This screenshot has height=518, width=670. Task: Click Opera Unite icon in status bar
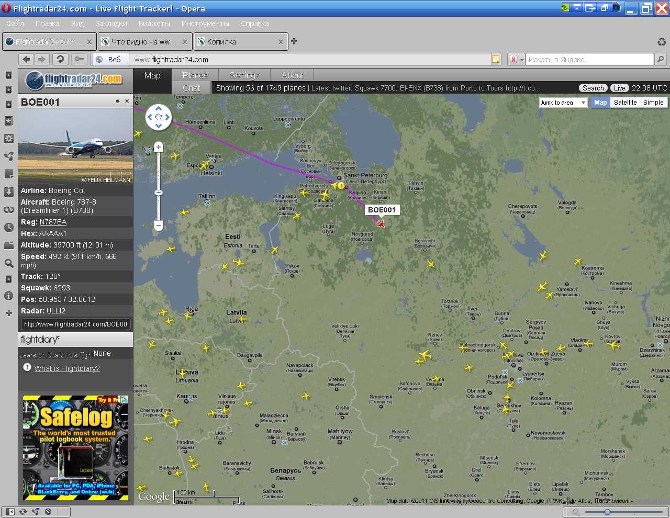click(36, 512)
